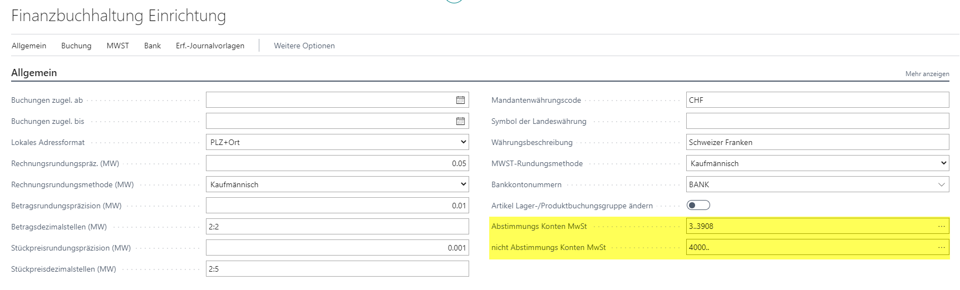
Task: Click the Rechnungsrundungspräz. (MW) field 0.05
Action: [337, 163]
